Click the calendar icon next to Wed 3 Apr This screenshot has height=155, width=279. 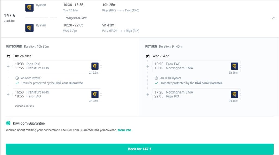pos(148,56)
